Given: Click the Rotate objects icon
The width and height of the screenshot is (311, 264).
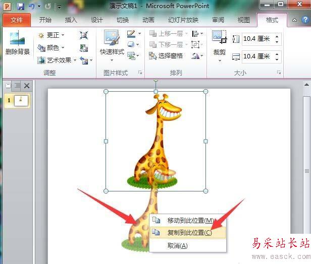Looking at the screenshot, I should [195, 56].
